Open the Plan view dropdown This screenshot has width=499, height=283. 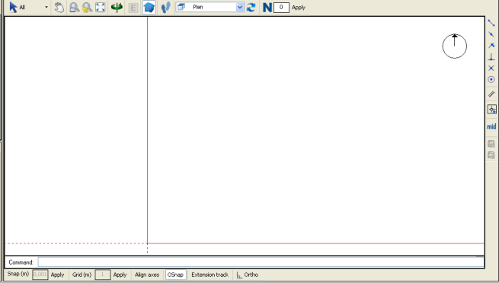(210, 7)
